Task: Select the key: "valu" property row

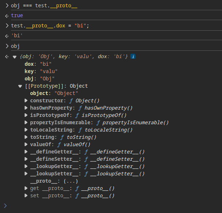Action: [41, 71]
